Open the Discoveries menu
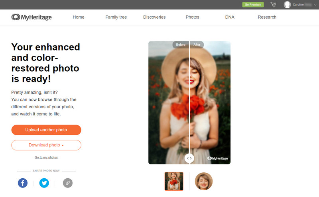The height and width of the screenshot is (197, 319). (x=154, y=17)
